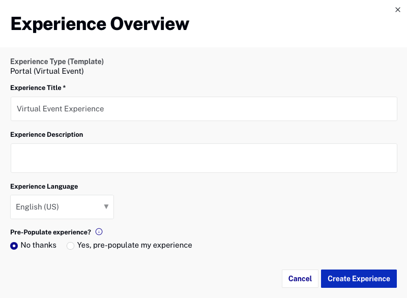
Task: Click the Cancel button
Action: point(300,279)
